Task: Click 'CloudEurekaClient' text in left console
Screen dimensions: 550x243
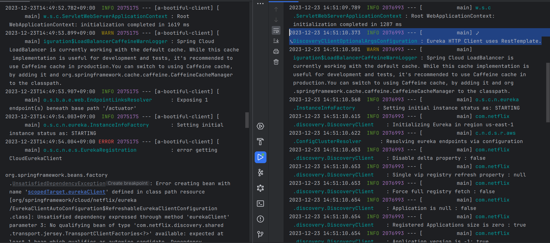Action: (x=36, y=158)
